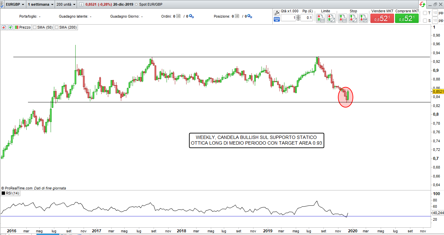444x235 pixels.
Task: Open the trading settings wrench icon
Action: pyautogui.click(x=276, y=13)
